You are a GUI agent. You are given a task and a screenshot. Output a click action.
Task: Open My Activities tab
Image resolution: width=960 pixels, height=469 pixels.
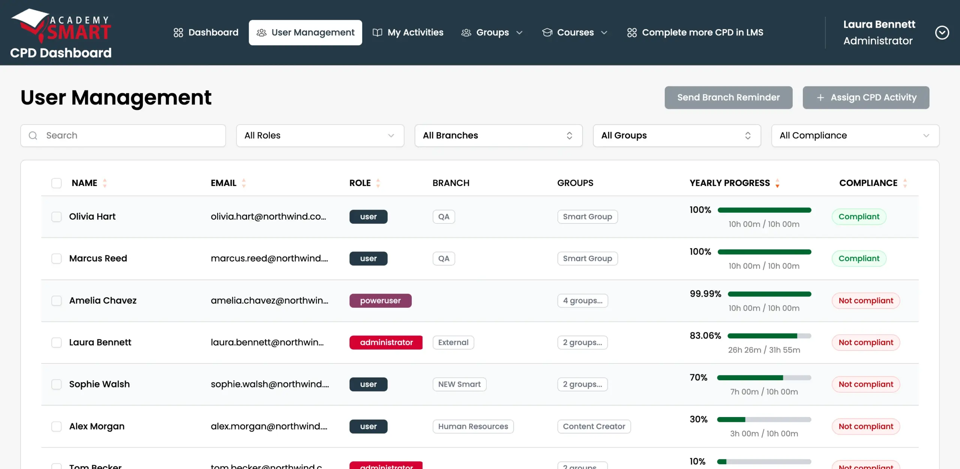(408, 33)
